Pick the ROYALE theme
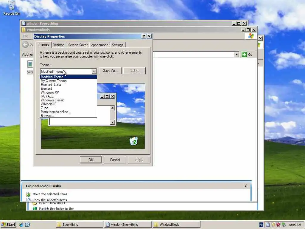 69,96
